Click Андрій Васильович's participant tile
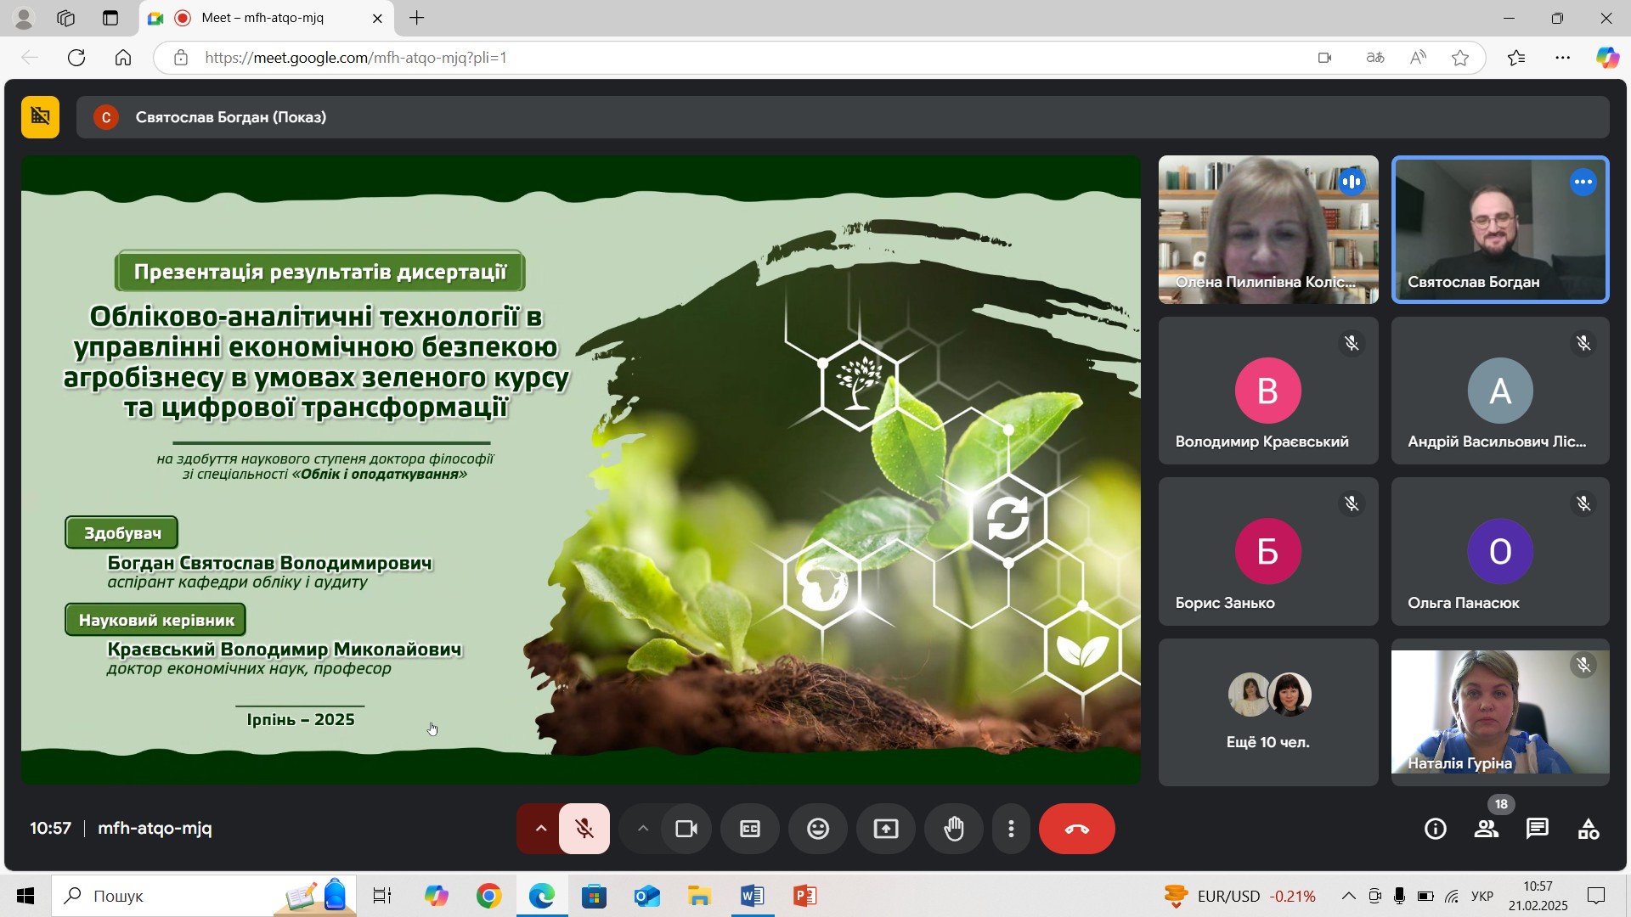Viewport: 1631px width, 917px height. pos(1500,391)
